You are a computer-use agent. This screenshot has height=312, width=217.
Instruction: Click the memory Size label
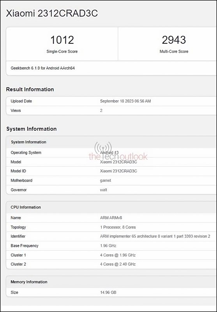[14, 292]
